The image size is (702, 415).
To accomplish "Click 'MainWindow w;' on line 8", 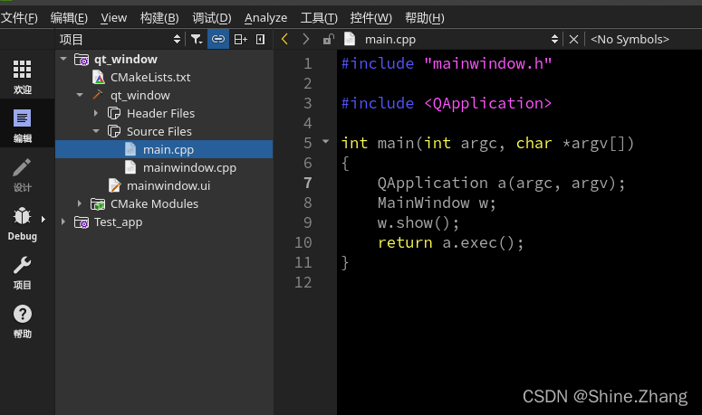I will pyautogui.click(x=437, y=203).
